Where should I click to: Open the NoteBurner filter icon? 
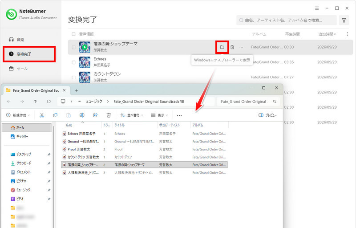coord(344,20)
